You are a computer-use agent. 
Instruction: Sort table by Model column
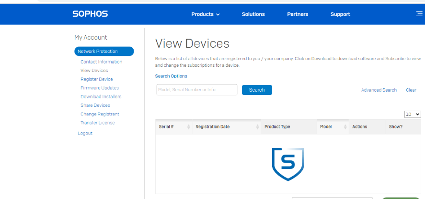click(333, 126)
